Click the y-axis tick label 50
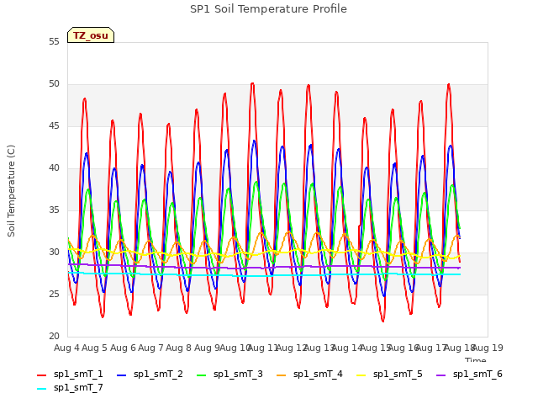The width and height of the screenshot is (538, 404). pos(54,84)
